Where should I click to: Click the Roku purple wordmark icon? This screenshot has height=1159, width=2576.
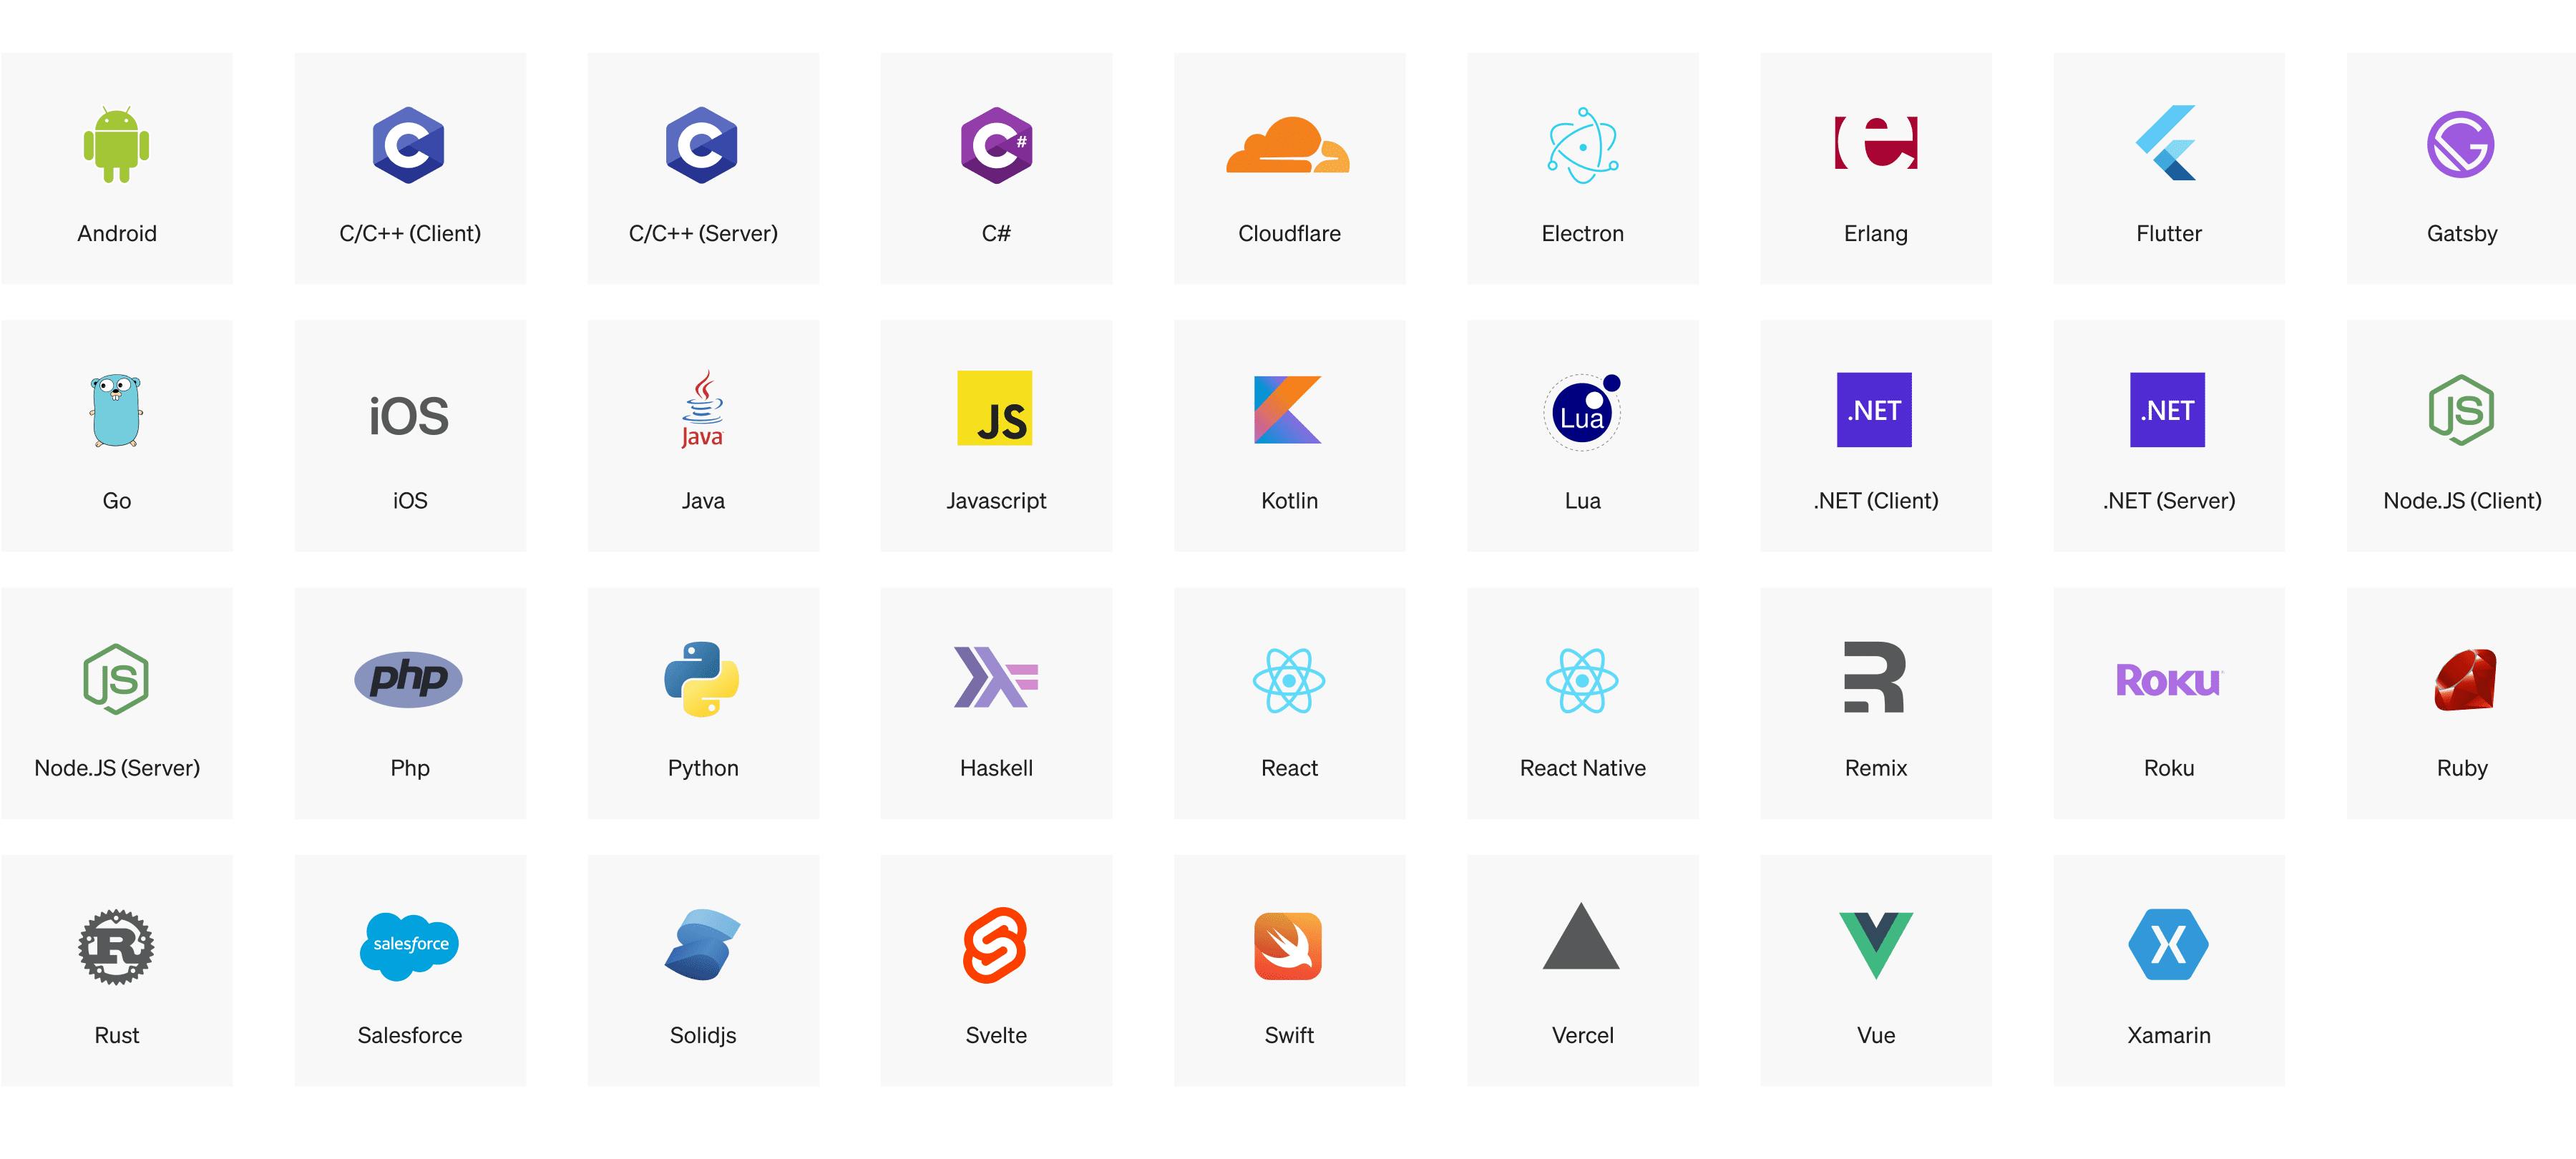click(x=2168, y=680)
